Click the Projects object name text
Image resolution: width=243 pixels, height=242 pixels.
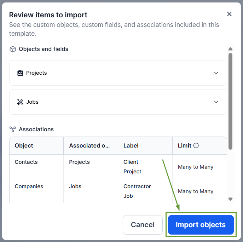point(36,73)
